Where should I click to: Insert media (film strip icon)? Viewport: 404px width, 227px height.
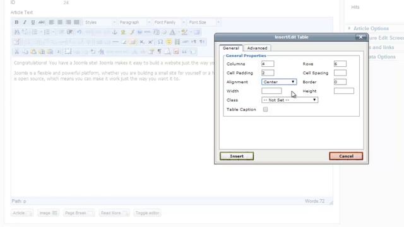click(177, 42)
